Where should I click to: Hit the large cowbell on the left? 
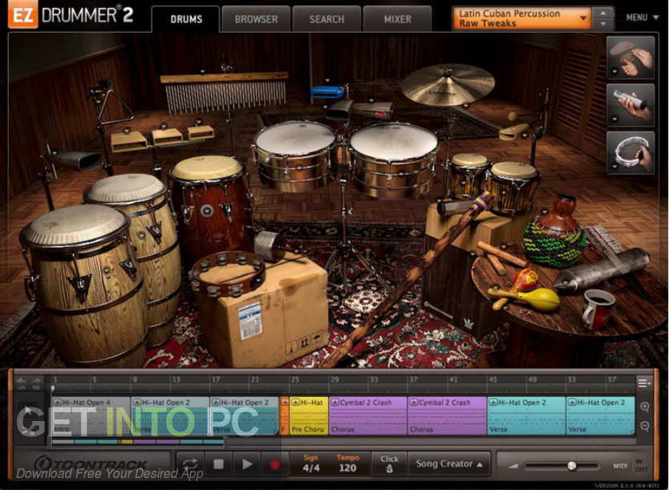tap(81, 160)
